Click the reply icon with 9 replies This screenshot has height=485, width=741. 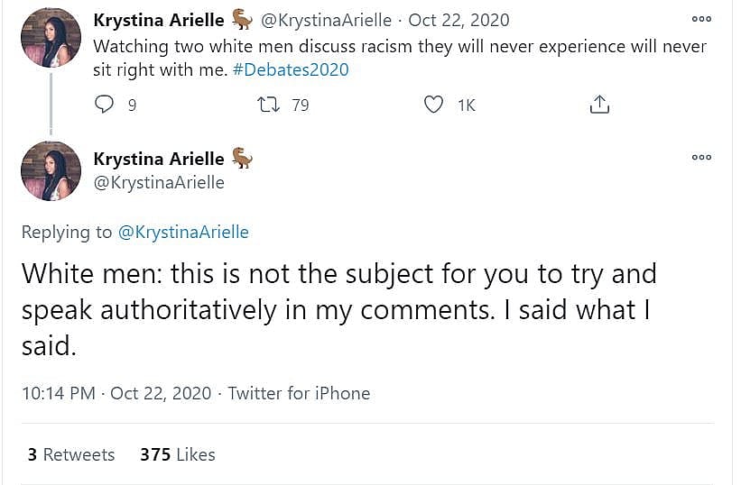pos(106,105)
